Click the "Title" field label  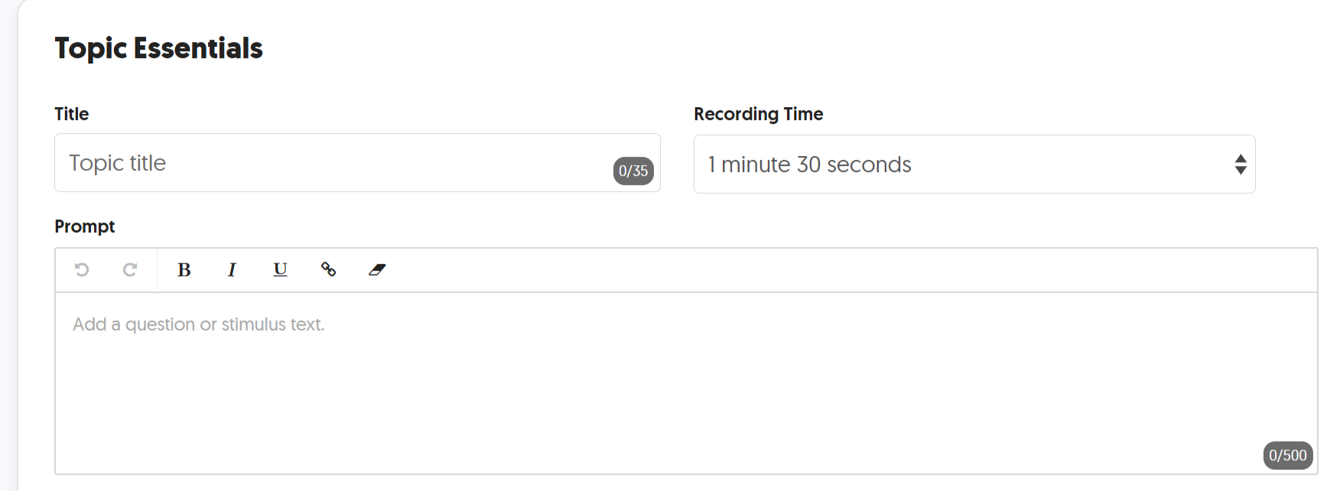[72, 114]
